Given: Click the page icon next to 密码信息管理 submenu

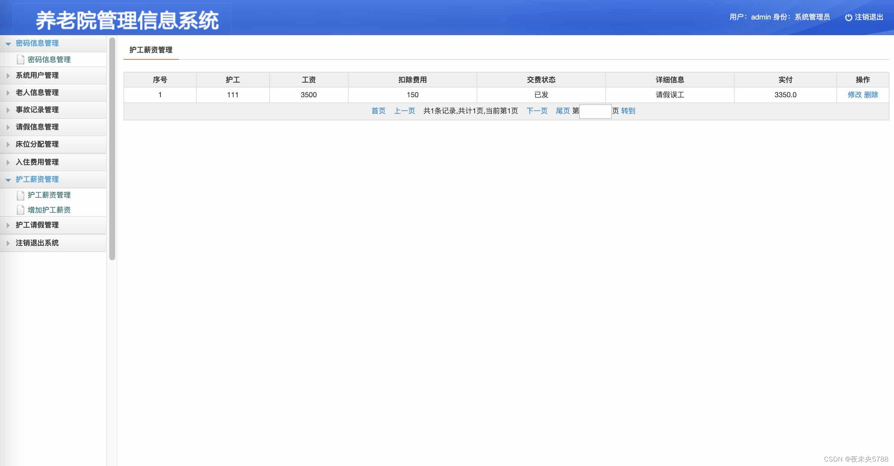Looking at the screenshot, I should tap(21, 60).
